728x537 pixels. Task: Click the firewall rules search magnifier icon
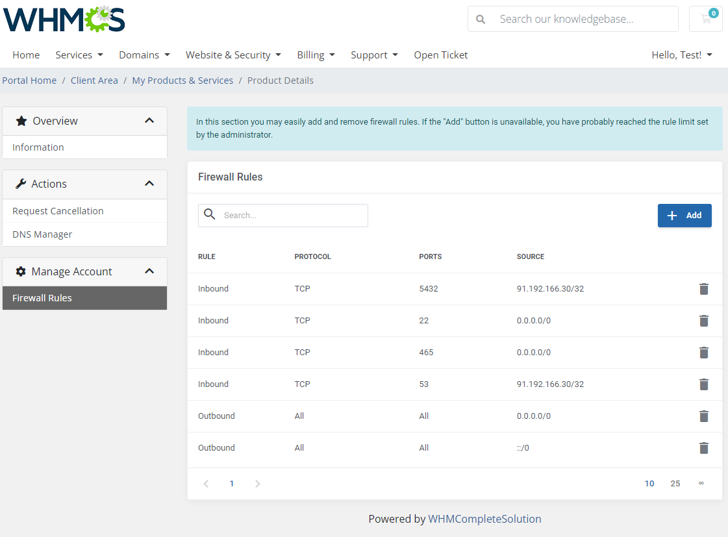tap(210, 214)
